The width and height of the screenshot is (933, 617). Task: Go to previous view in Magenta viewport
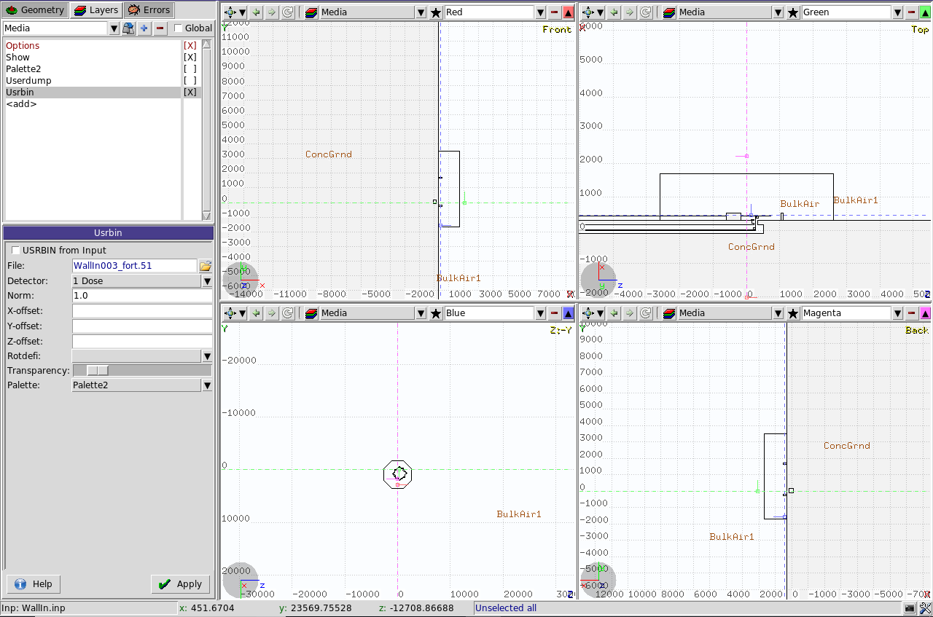click(613, 313)
